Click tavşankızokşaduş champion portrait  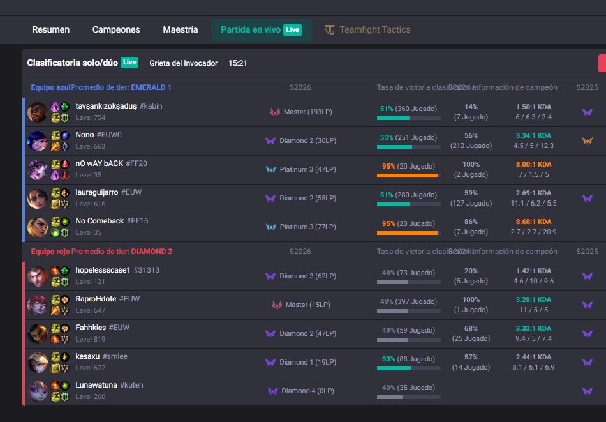38,112
